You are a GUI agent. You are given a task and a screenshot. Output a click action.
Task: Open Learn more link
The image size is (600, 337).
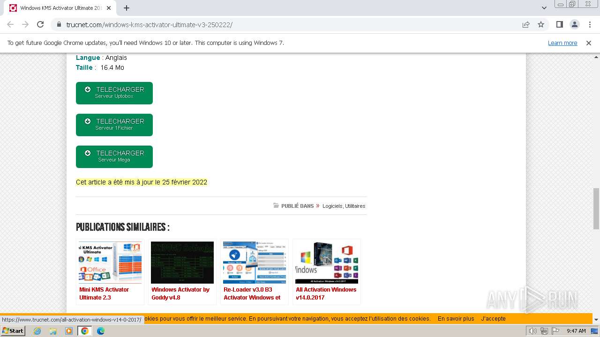[562, 43]
